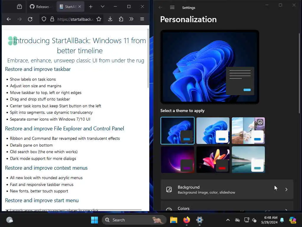Click StartAllBack clover logo
Screen dimensions: 302x227
click(12, 41)
